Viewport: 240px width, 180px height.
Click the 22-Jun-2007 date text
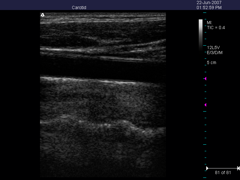point(209,2)
